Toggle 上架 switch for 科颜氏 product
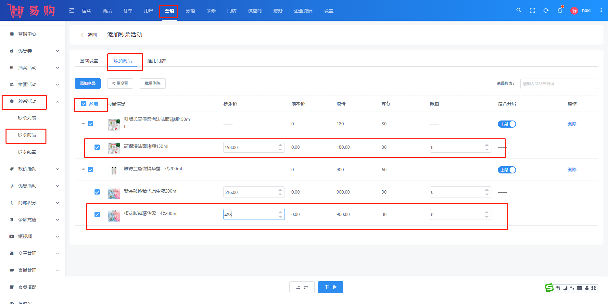608x304 pixels. point(507,124)
